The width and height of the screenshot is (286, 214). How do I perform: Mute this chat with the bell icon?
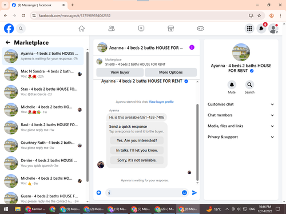232,85
